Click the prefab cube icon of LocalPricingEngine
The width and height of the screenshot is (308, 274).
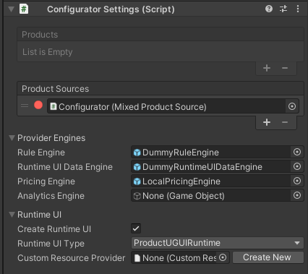137,181
